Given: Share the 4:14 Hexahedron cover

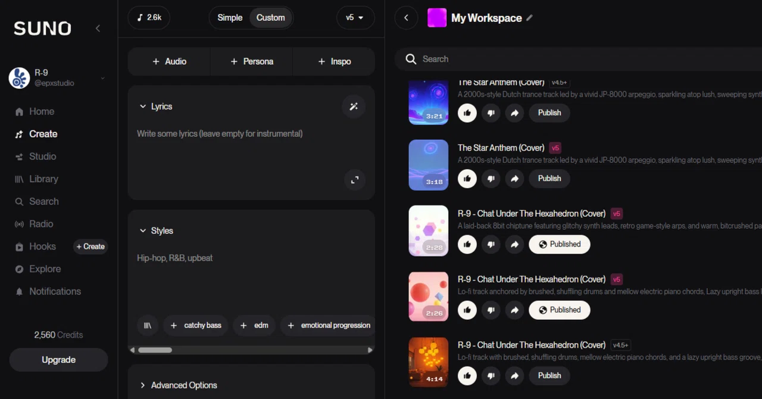Looking at the screenshot, I should [514, 376].
